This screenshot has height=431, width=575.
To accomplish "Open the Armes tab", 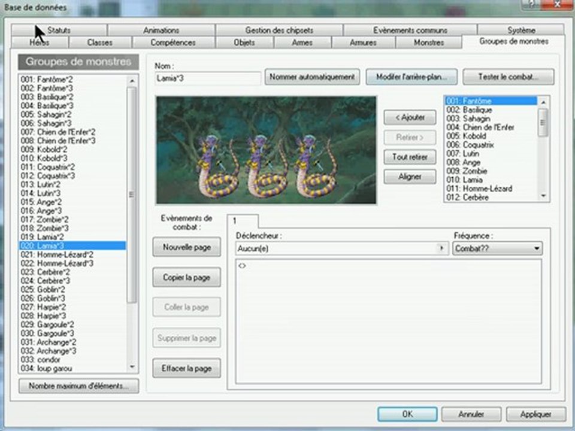I will 302,43.
